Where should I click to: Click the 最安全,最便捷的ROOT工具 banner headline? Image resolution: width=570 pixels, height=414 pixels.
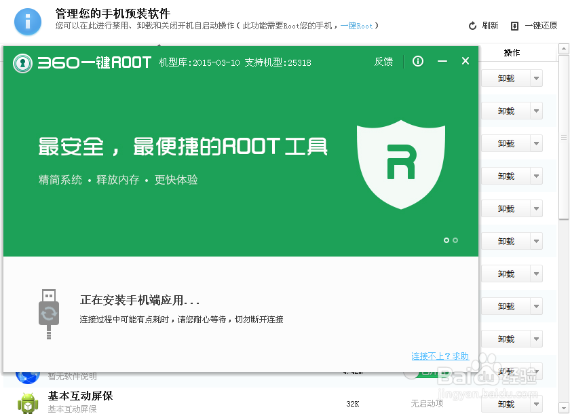point(183,147)
